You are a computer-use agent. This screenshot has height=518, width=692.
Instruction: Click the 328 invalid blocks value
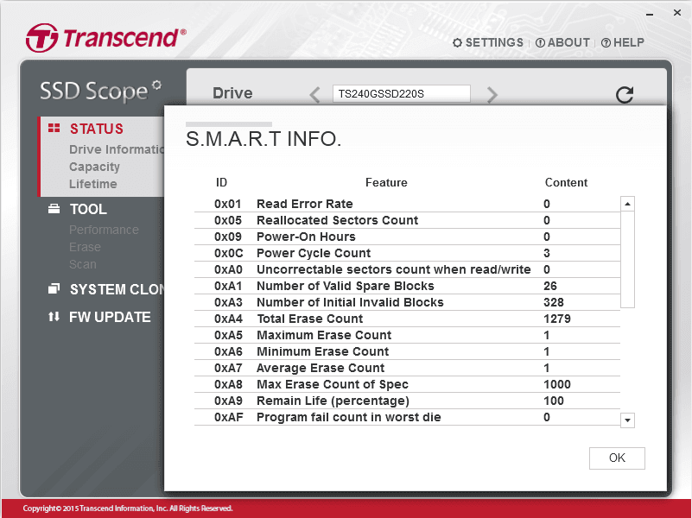pyautogui.click(x=554, y=302)
